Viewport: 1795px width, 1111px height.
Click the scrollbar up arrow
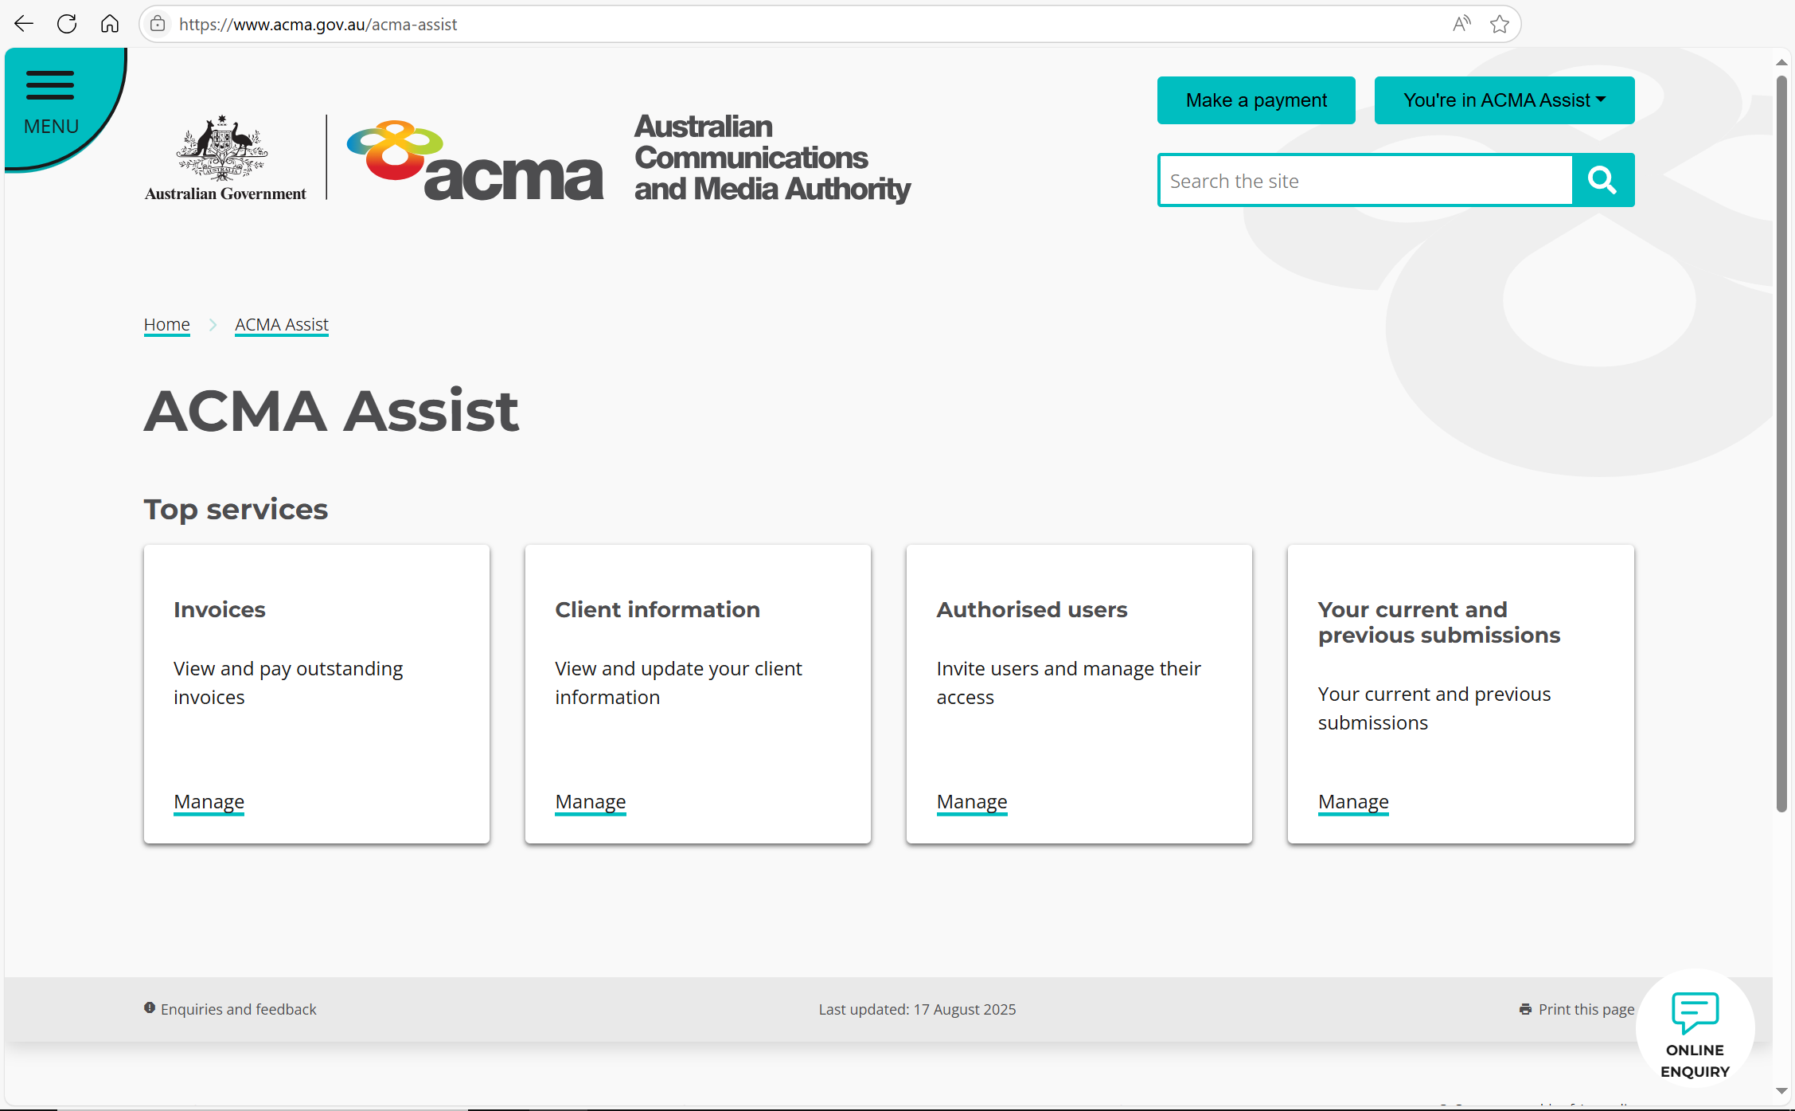coord(1782,62)
